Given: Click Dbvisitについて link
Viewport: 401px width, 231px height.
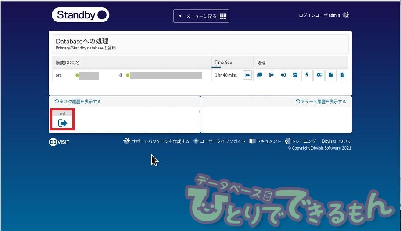Looking at the screenshot, I should (336, 141).
